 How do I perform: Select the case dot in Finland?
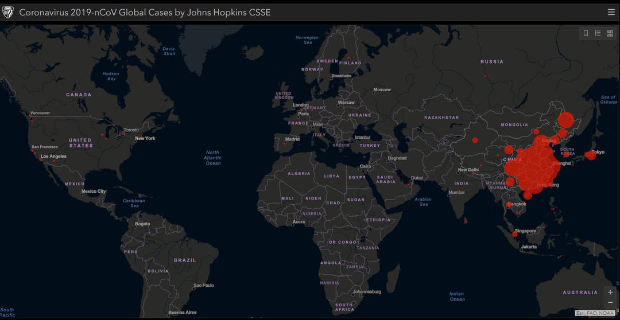(x=348, y=58)
